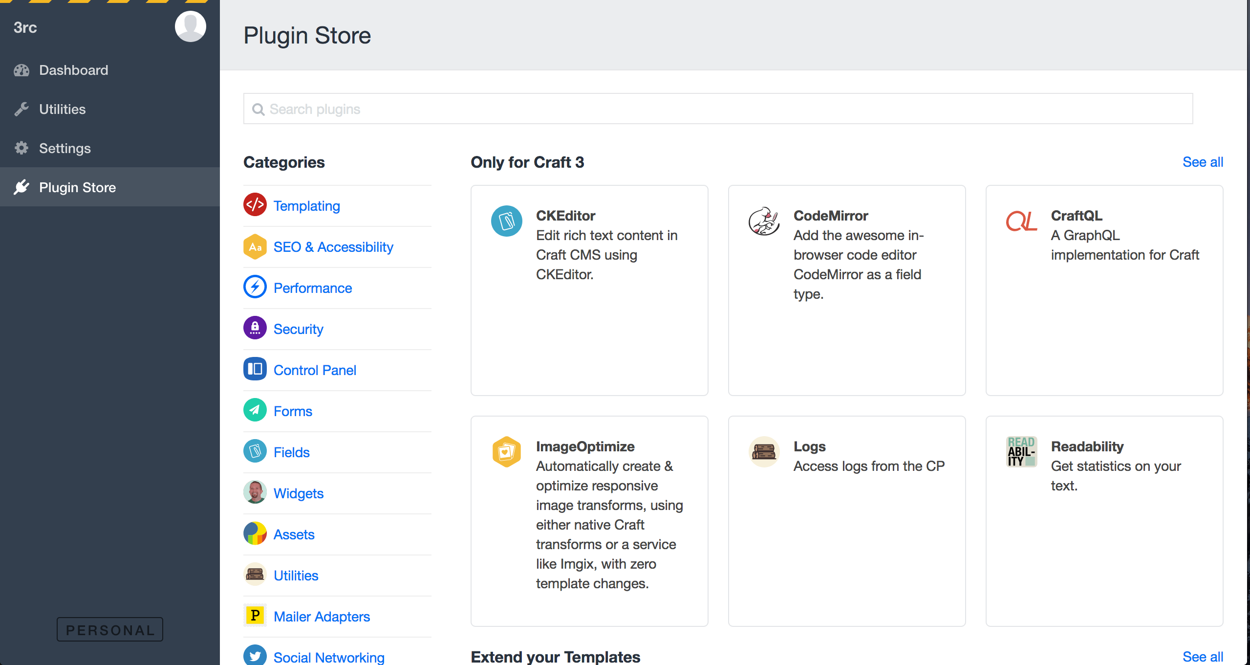Viewport: 1250px width, 665px height.
Task: Click the ImageOptimize plugin icon
Action: [506, 452]
